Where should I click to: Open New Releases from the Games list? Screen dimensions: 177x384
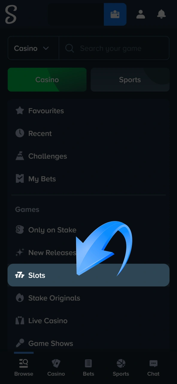coord(45,252)
